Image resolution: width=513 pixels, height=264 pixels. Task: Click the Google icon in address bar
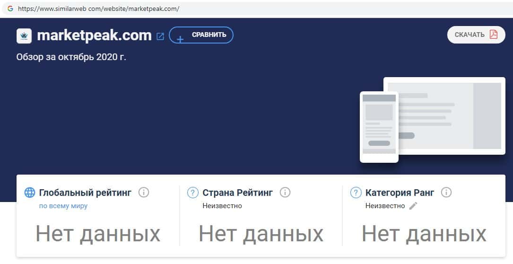[10, 9]
